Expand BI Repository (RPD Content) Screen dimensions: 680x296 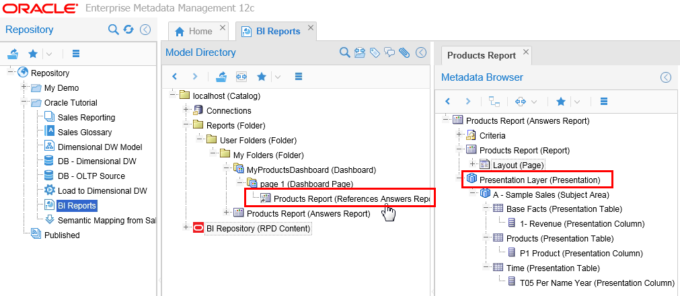(186, 227)
